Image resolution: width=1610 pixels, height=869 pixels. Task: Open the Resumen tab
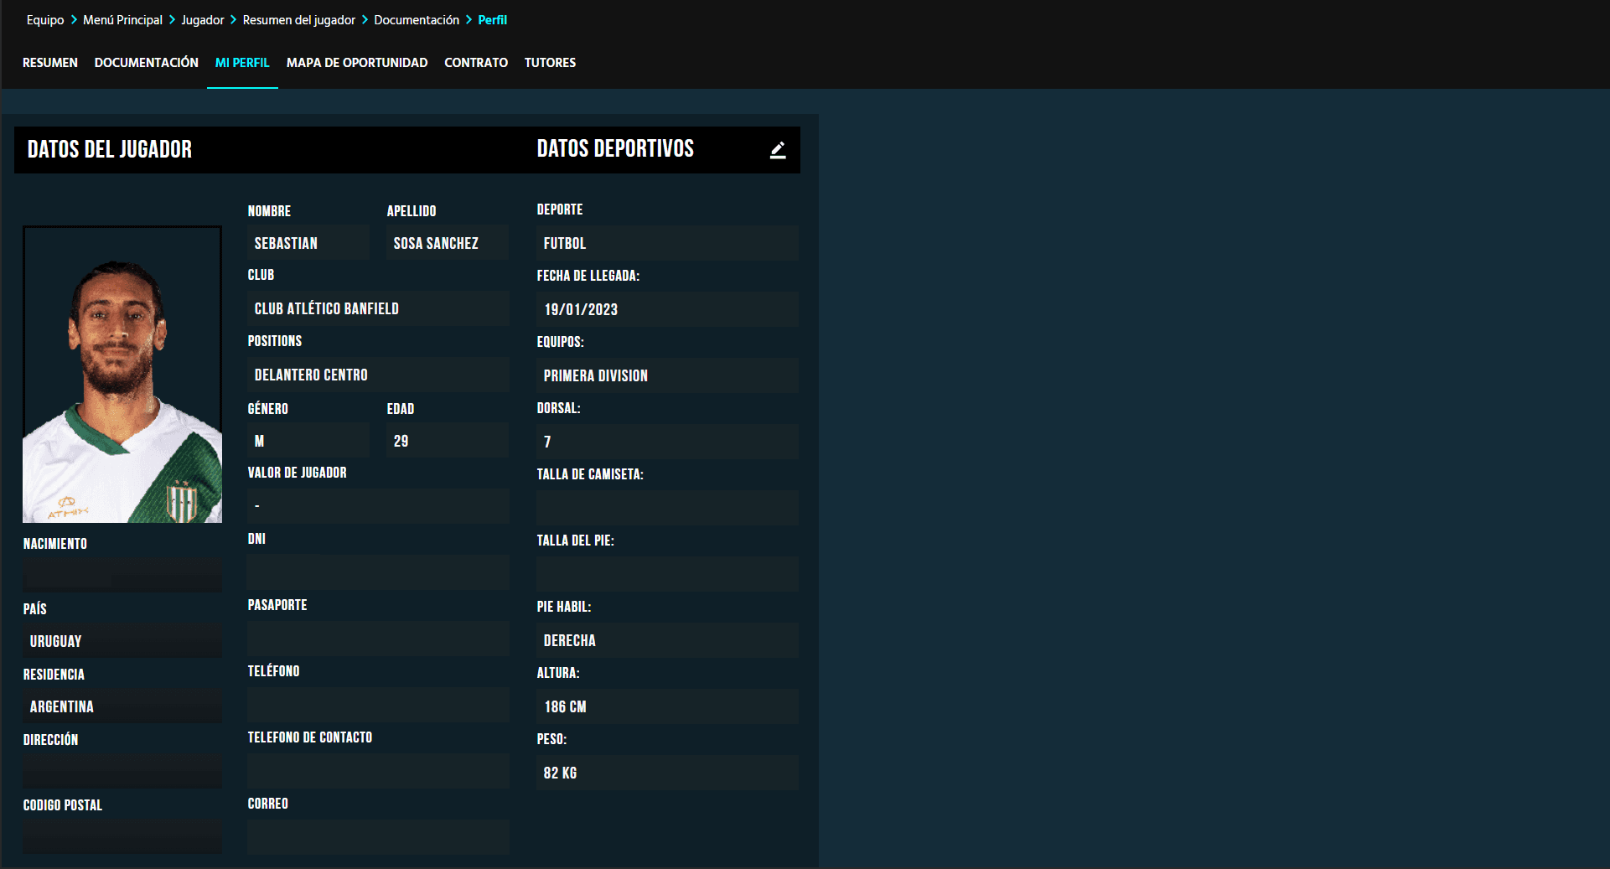coord(50,63)
